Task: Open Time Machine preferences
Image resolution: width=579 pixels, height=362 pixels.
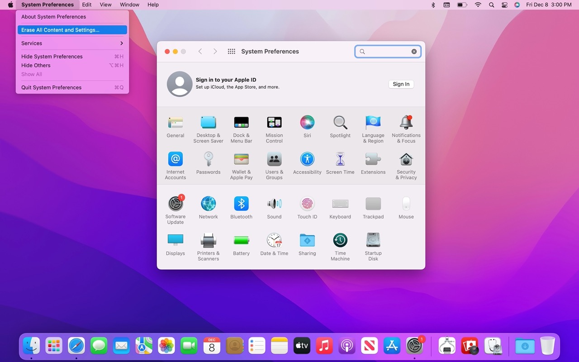Action: click(340, 247)
